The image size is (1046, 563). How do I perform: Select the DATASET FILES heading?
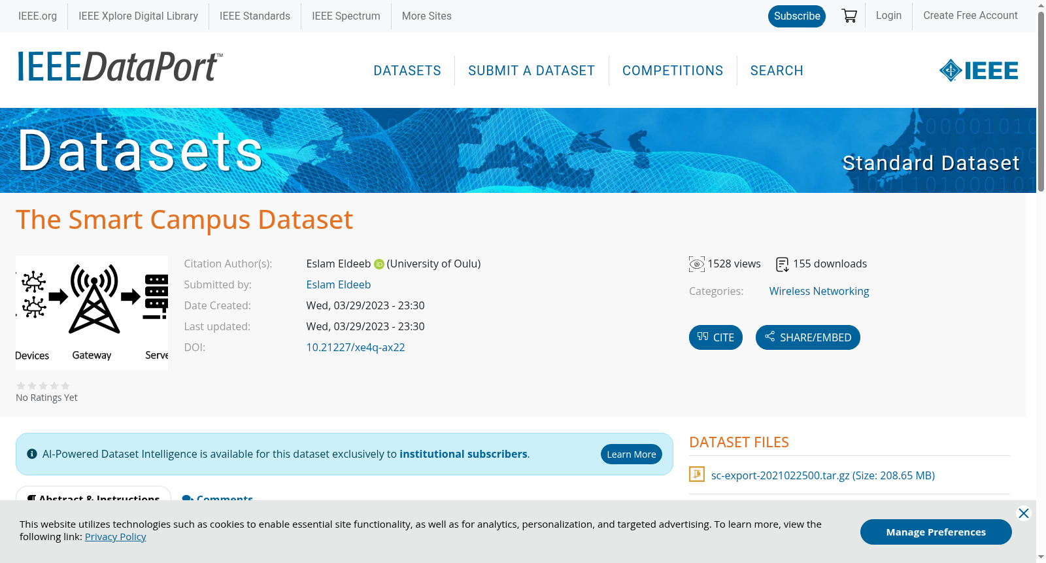pyautogui.click(x=739, y=443)
